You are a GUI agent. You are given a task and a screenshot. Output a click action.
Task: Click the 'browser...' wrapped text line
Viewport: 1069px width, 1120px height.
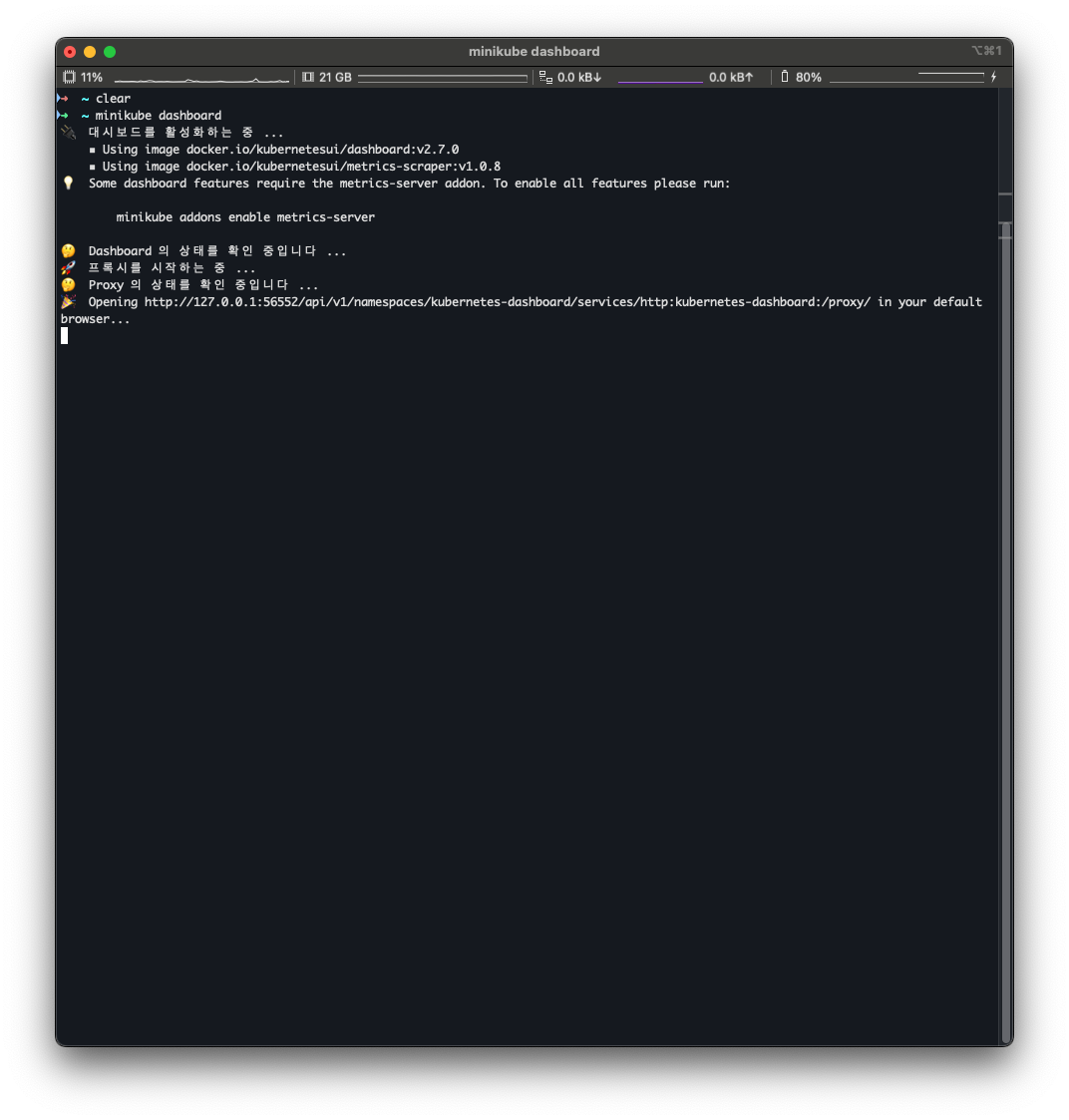[95, 319]
